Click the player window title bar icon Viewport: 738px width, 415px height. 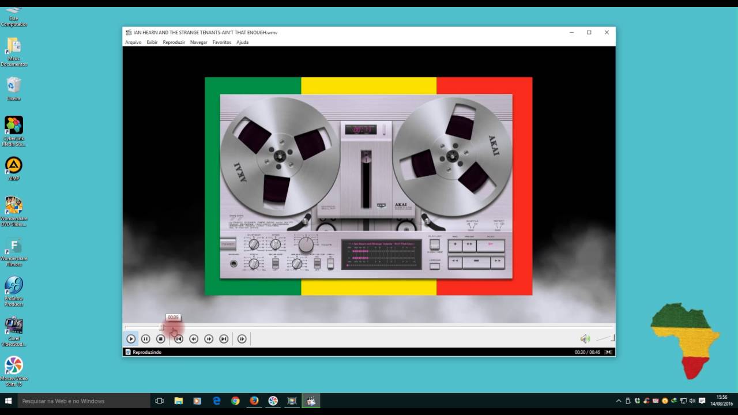coord(129,32)
